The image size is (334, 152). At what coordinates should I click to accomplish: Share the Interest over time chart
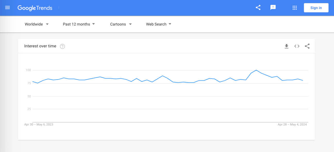307,46
